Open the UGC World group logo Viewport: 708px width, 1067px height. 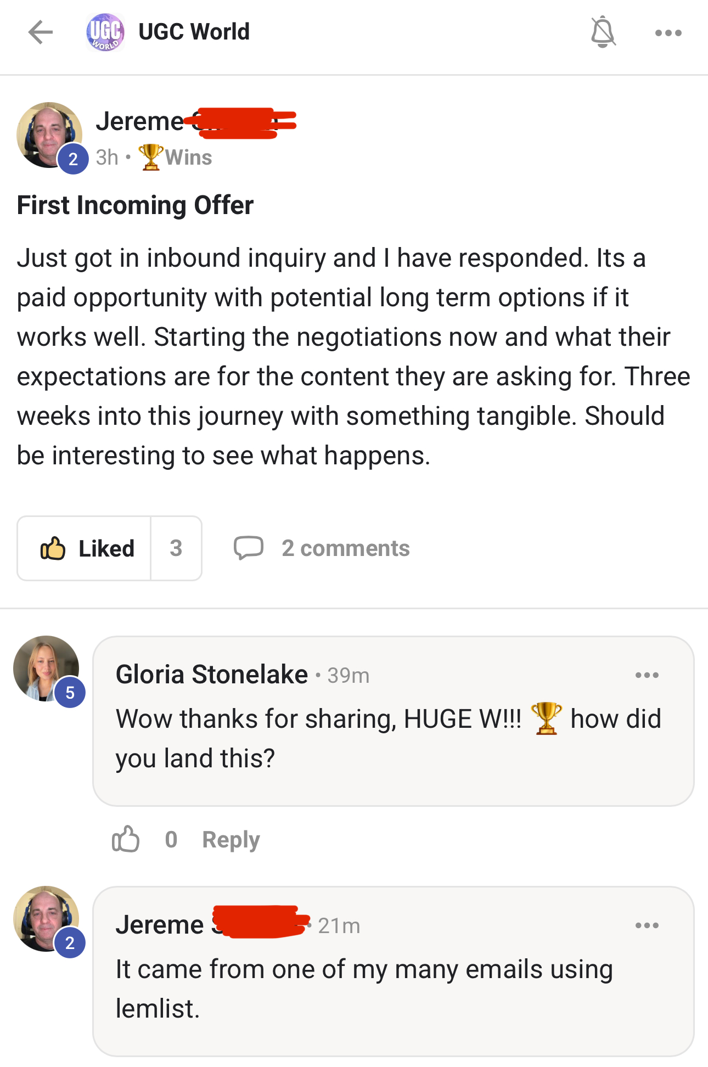(x=105, y=32)
